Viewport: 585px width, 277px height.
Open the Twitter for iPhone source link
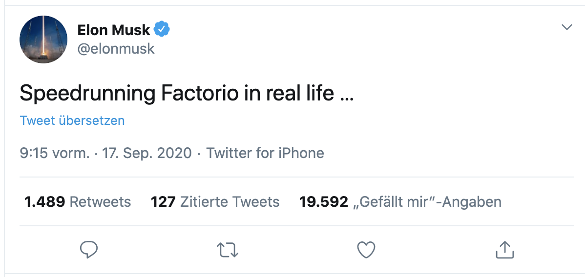(265, 153)
